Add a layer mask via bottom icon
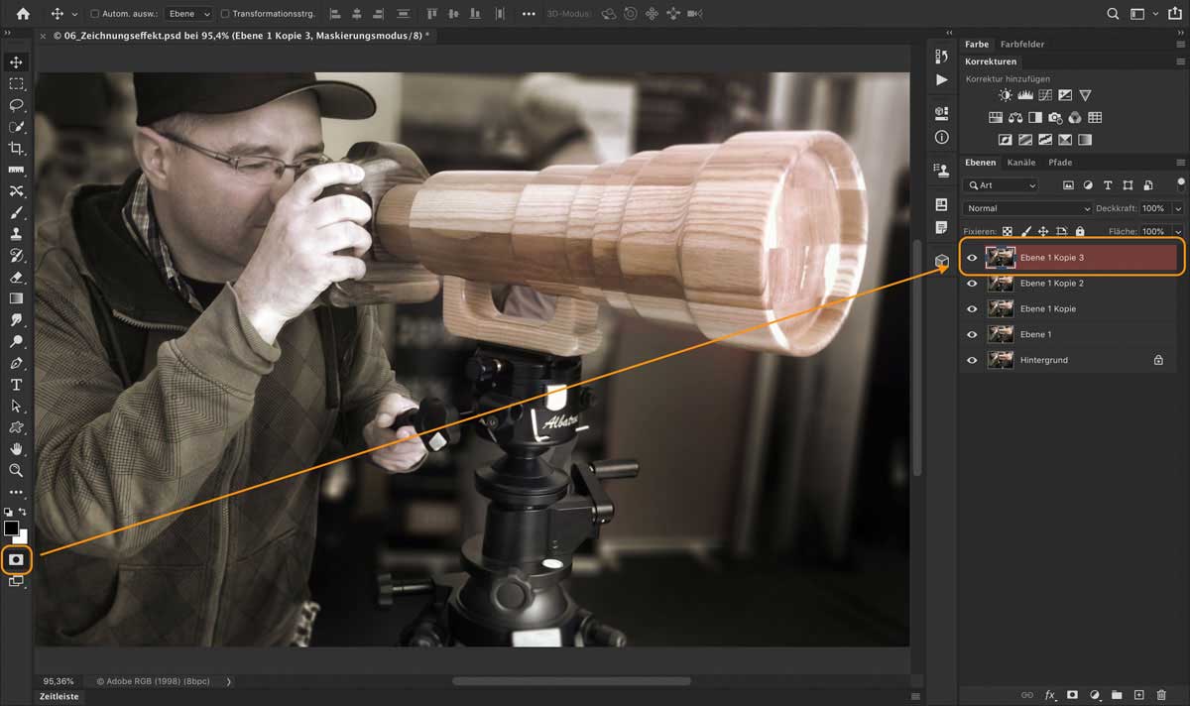Screen dimensions: 1190x706 [x=1072, y=695]
